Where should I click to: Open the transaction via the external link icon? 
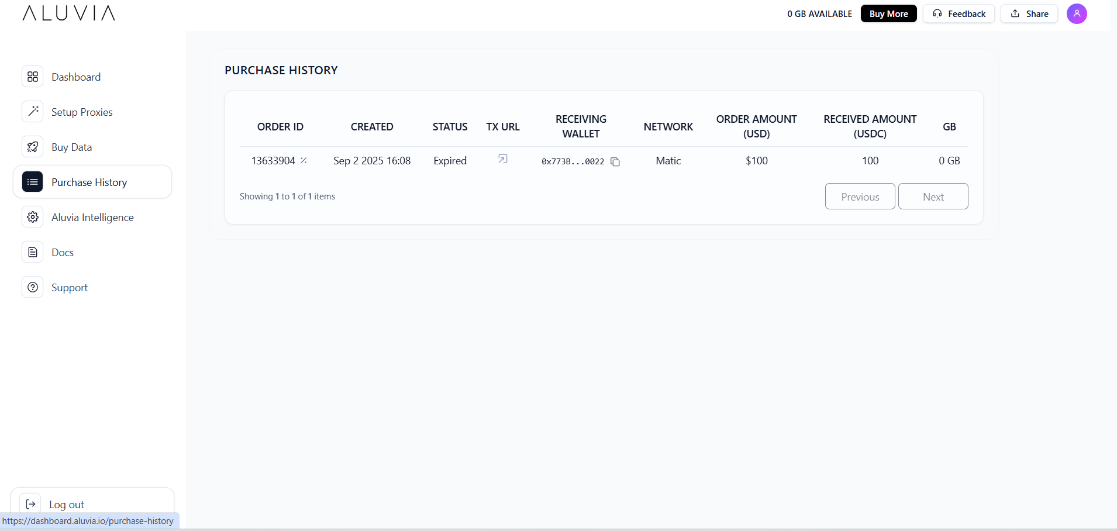[502, 158]
